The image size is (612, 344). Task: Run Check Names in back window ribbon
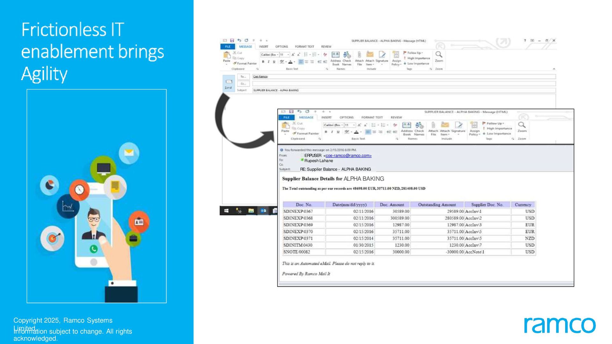(x=347, y=58)
